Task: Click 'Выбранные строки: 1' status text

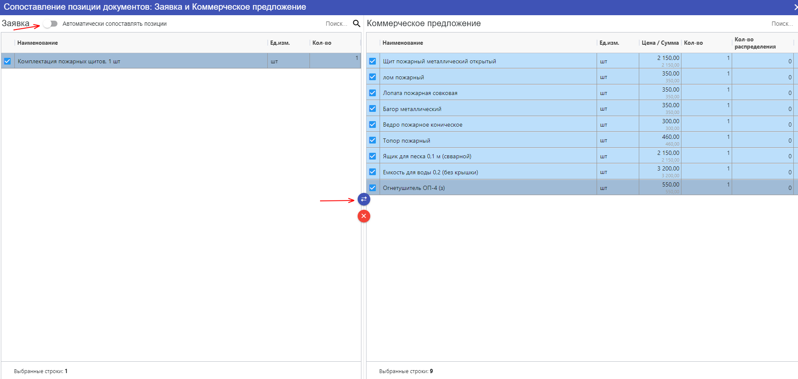Action: (x=41, y=371)
